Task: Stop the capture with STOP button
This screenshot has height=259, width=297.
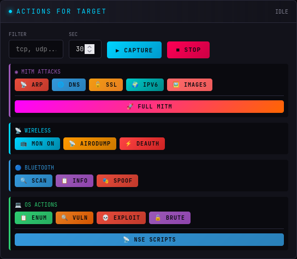Action: coord(188,50)
